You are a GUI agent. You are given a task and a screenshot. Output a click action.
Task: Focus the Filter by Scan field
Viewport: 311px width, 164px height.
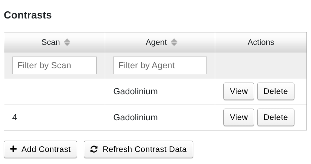point(55,66)
